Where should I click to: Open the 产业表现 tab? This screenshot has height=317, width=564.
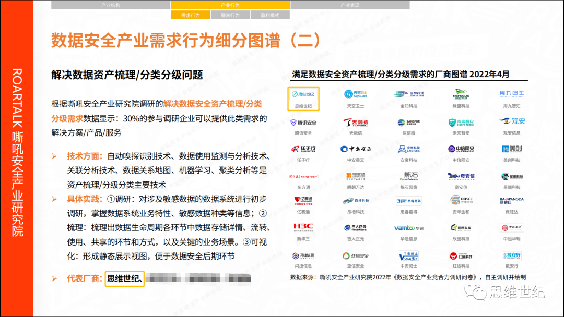click(x=350, y=5)
